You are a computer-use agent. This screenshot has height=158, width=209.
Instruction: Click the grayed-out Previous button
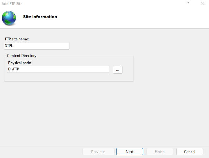pyautogui.click(x=98, y=152)
